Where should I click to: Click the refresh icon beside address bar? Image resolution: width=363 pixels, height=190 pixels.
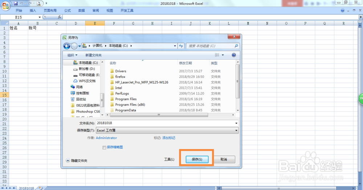point(181,46)
